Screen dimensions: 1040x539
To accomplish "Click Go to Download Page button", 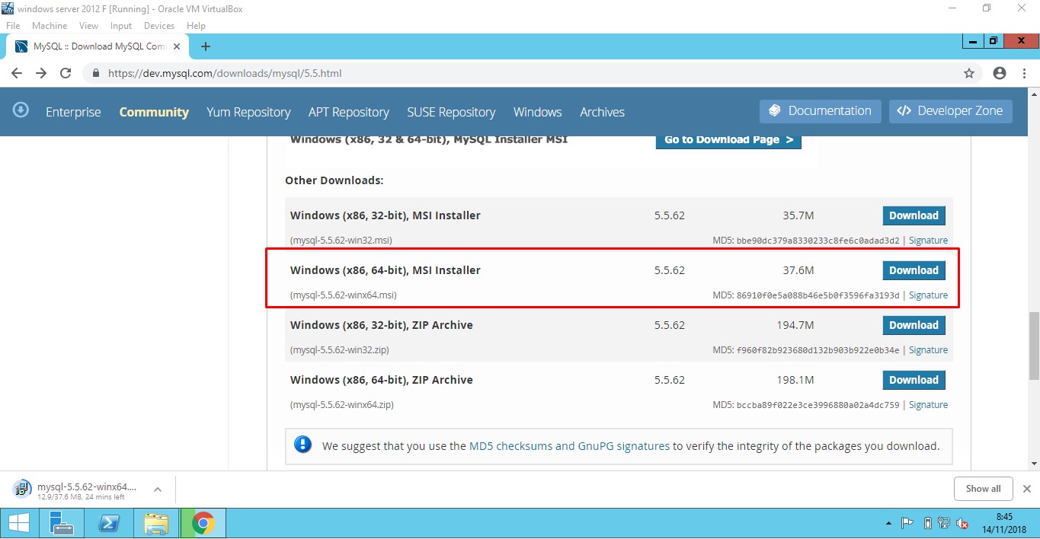I will point(728,140).
